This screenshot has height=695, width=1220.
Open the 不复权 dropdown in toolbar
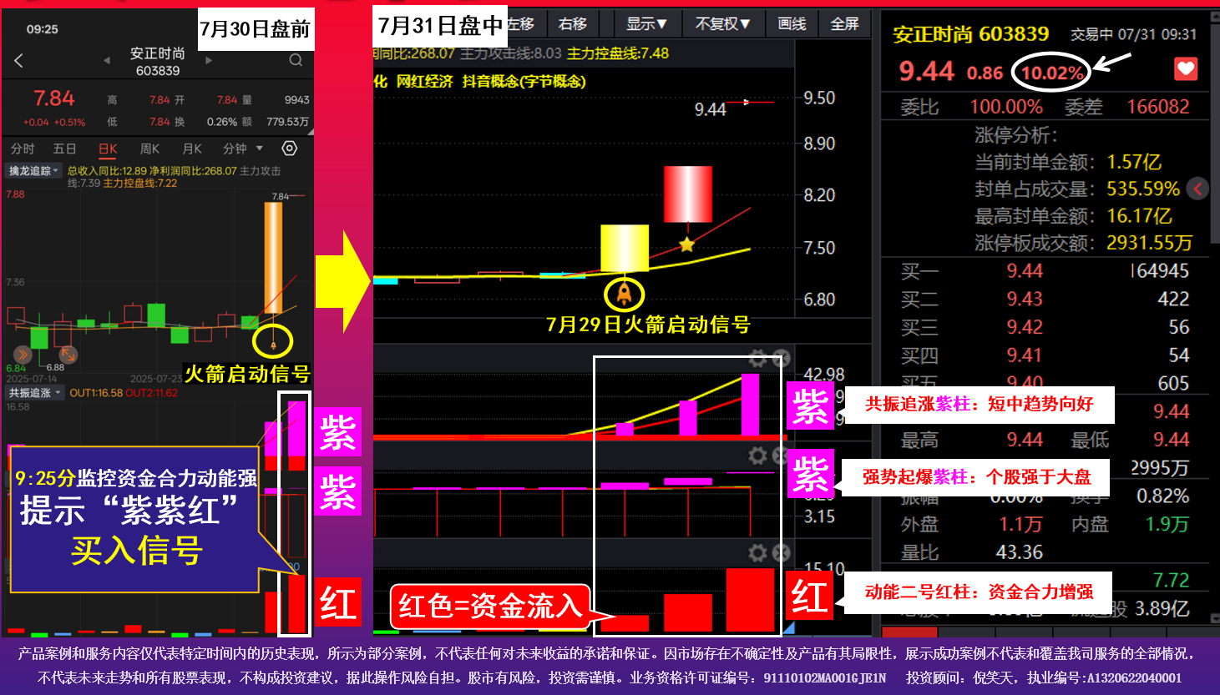pyautogui.click(x=722, y=23)
